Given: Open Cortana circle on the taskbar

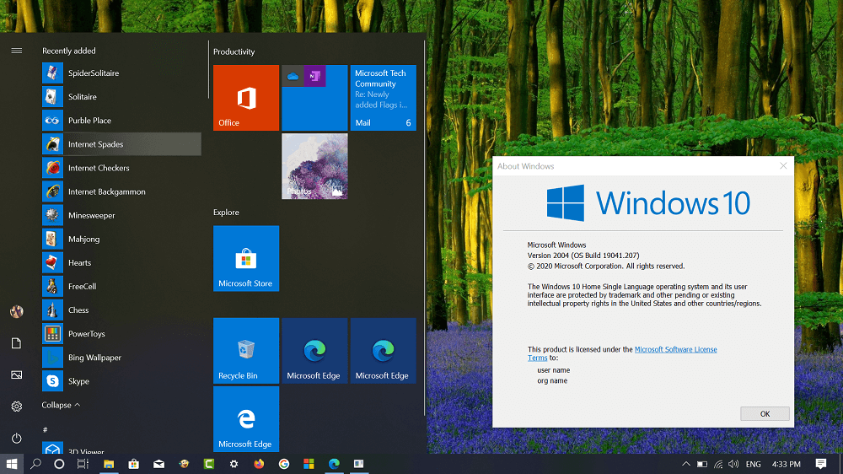Looking at the screenshot, I should pyautogui.click(x=59, y=463).
